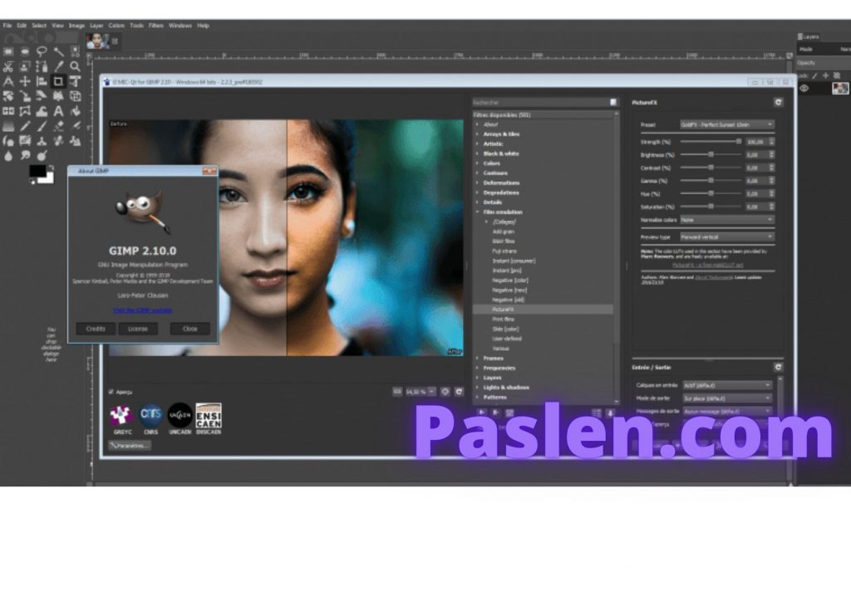The image size is (851, 601).
Task: Open the Edit menu
Action: point(22,26)
